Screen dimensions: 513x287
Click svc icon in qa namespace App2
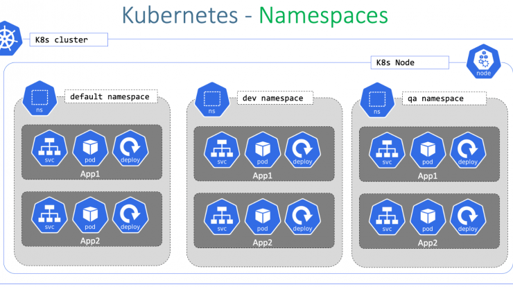pos(387,217)
